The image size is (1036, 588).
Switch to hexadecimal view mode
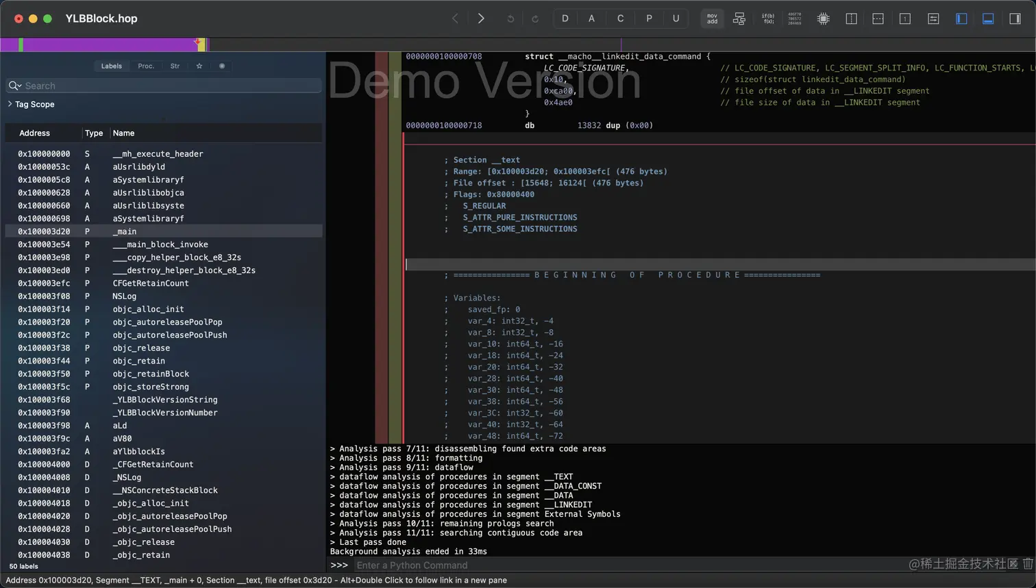795,18
